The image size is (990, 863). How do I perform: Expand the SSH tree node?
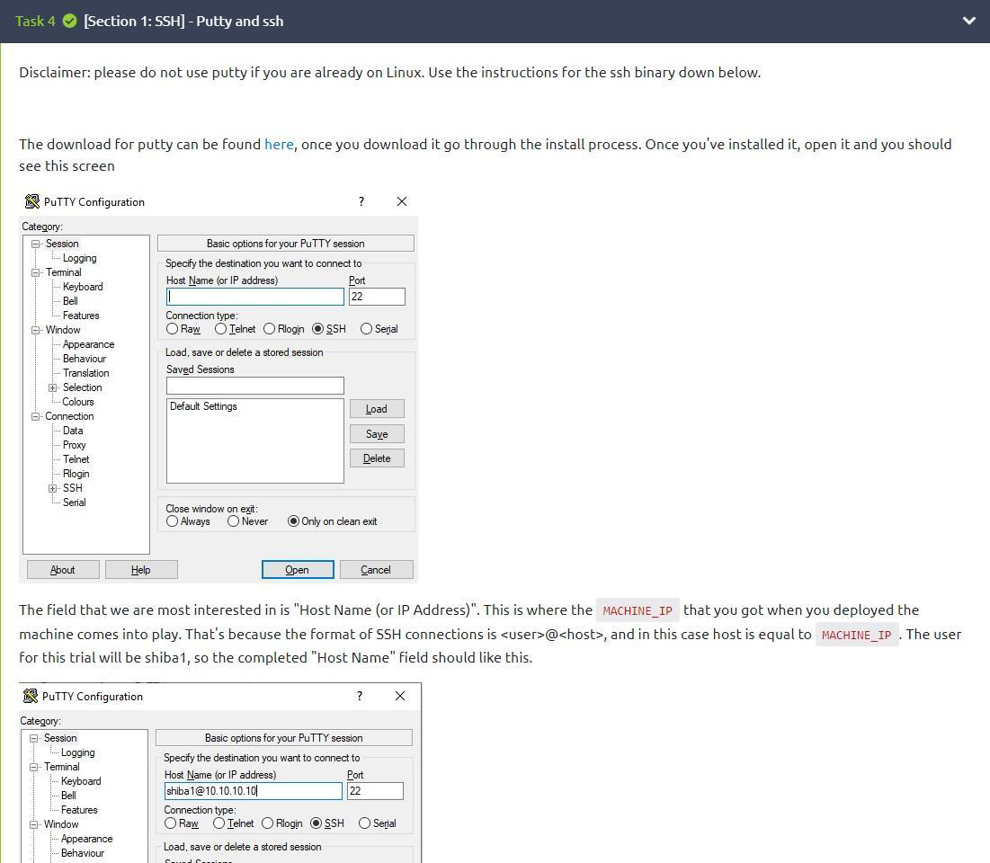53,488
